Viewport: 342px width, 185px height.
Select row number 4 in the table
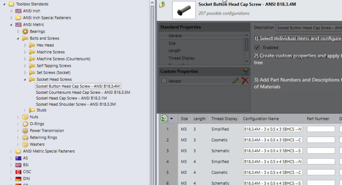pyautogui.click(x=168, y=161)
